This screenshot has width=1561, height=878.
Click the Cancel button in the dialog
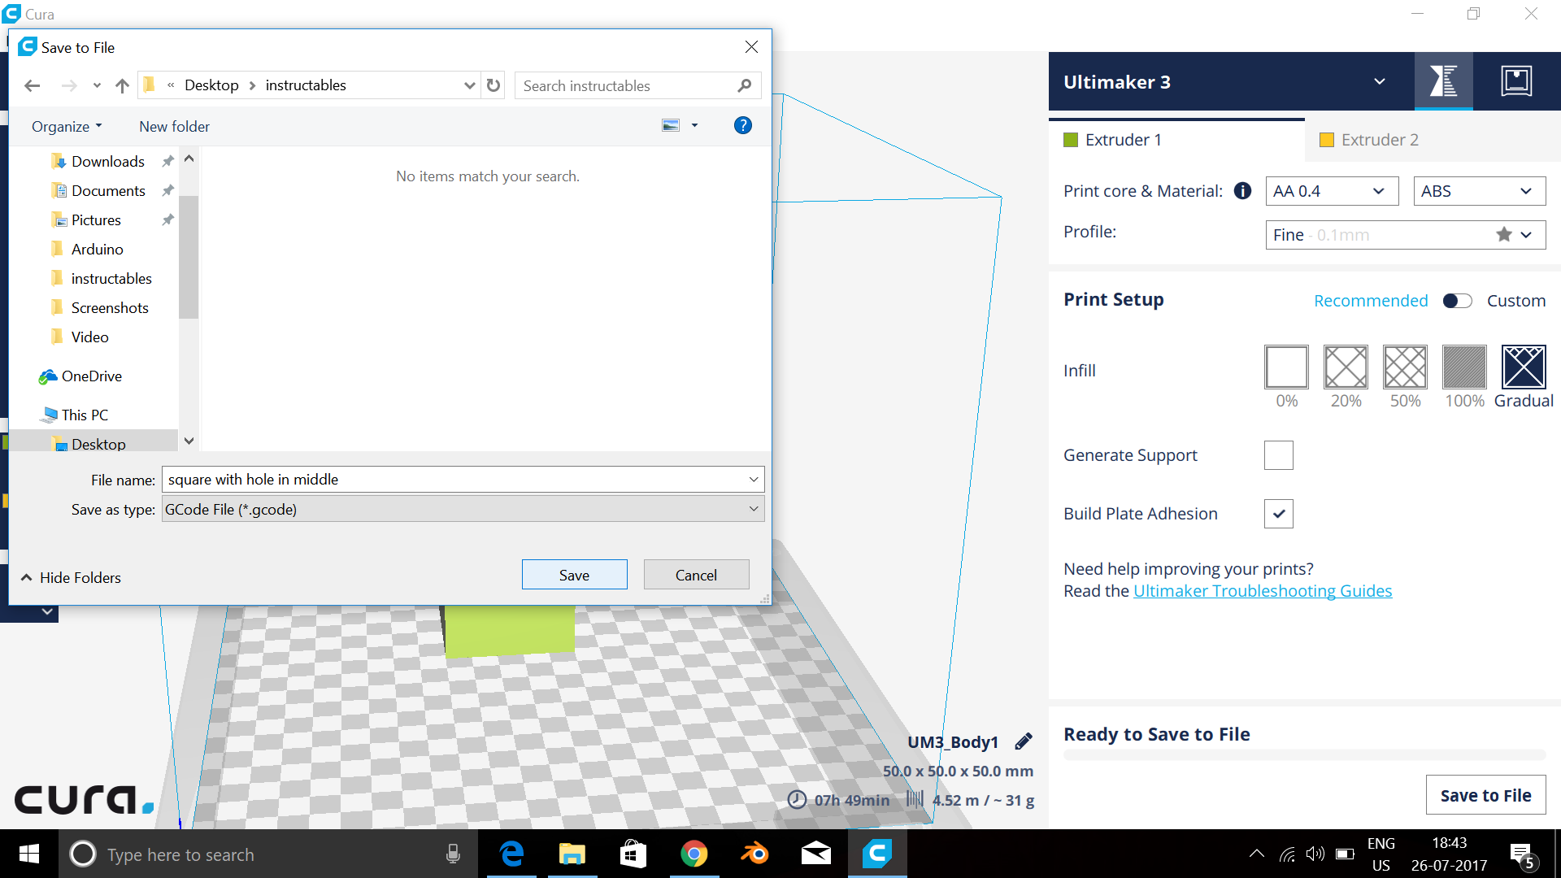coord(696,575)
